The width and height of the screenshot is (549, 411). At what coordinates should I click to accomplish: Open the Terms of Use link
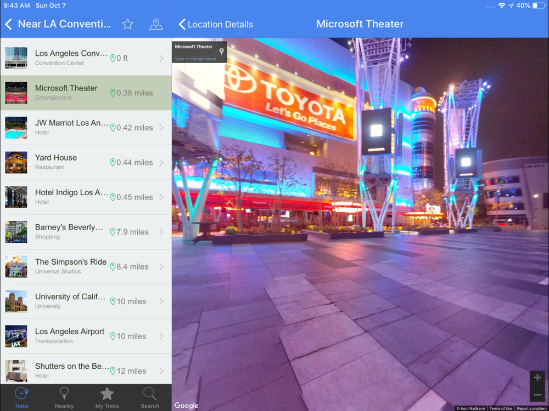point(501,408)
